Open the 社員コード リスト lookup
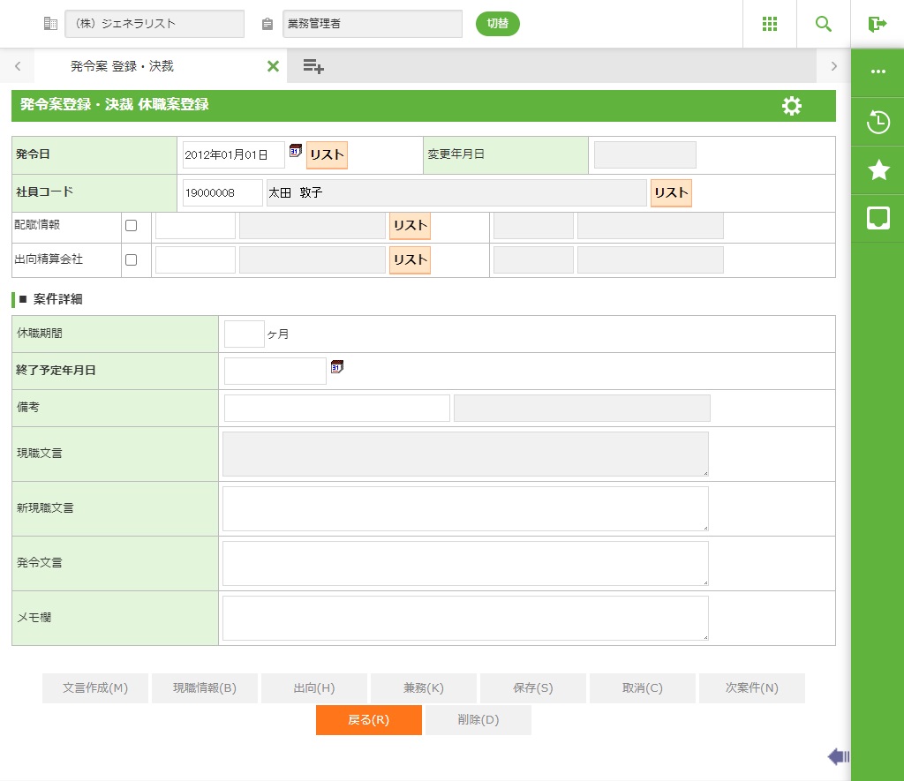Screen dimensions: 904x781 click(671, 193)
